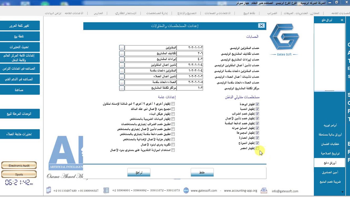This screenshot has width=350, height=197.
Task: Open المخازن , المشتريات , المبيعات menu
Action: 301,13
